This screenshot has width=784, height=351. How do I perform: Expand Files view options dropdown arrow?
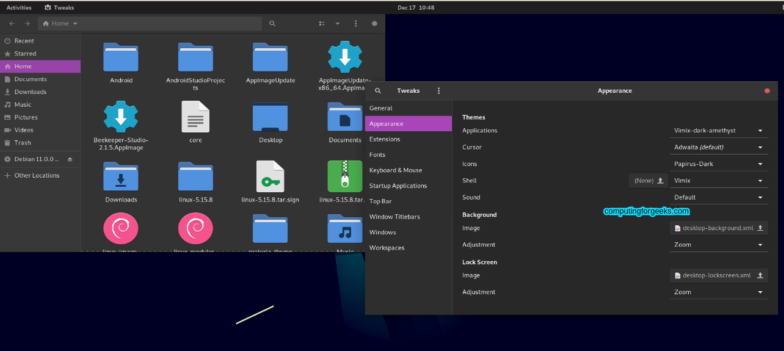pyautogui.click(x=337, y=23)
